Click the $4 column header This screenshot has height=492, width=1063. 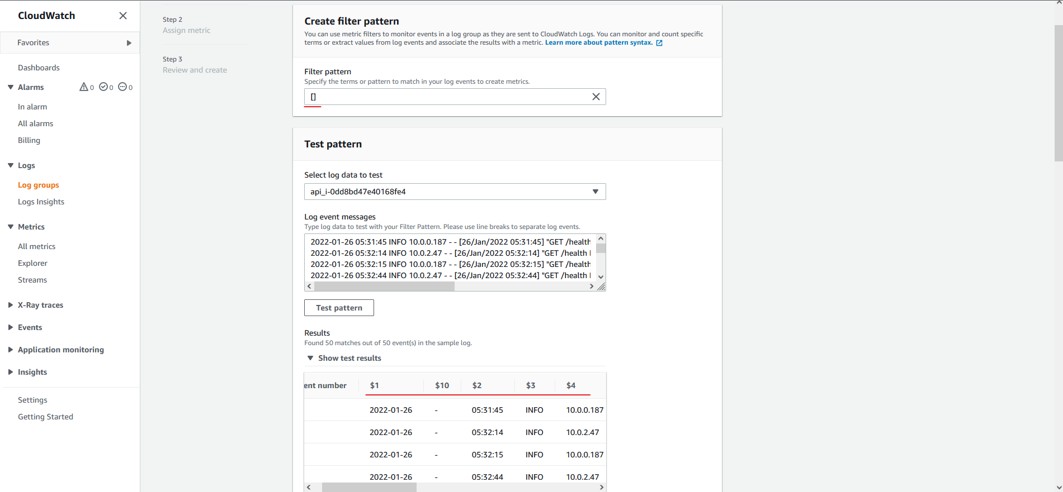tap(571, 385)
